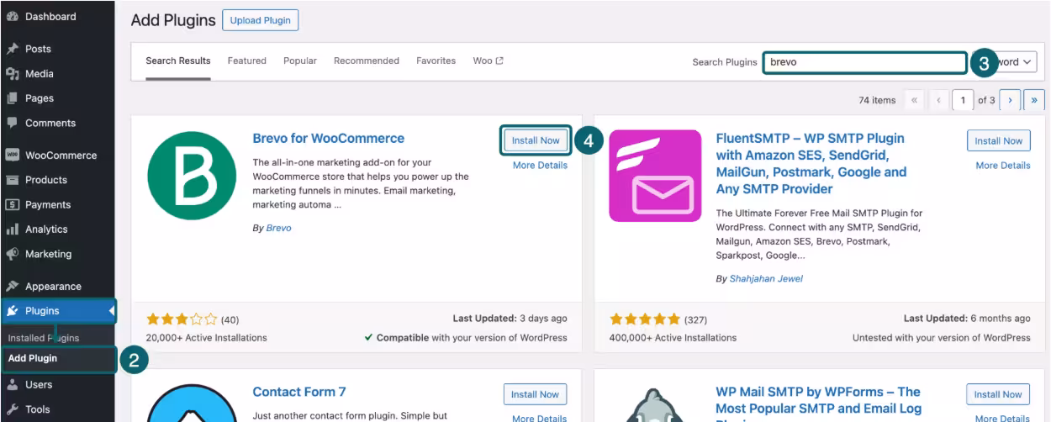Click '20,000+ Active Installations' text
The width and height of the screenshot is (1051, 422).
point(206,338)
